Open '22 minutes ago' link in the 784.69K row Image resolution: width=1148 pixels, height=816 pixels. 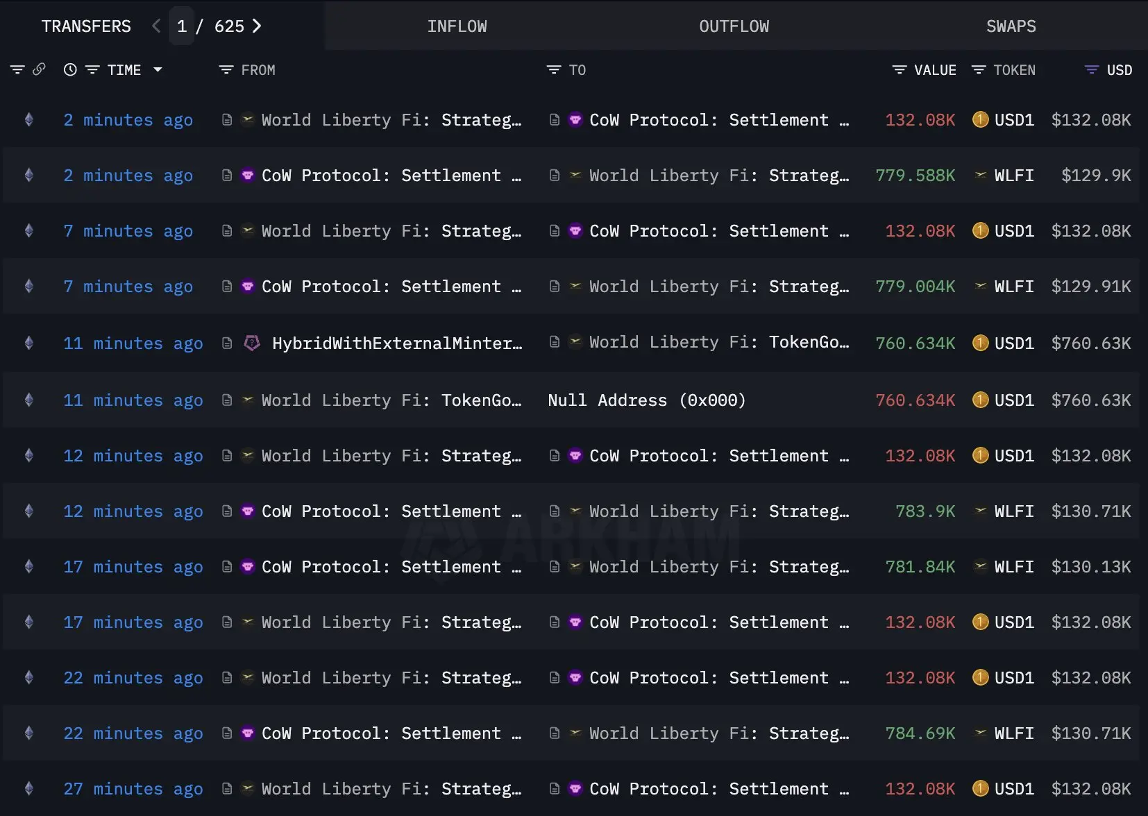tap(133, 733)
